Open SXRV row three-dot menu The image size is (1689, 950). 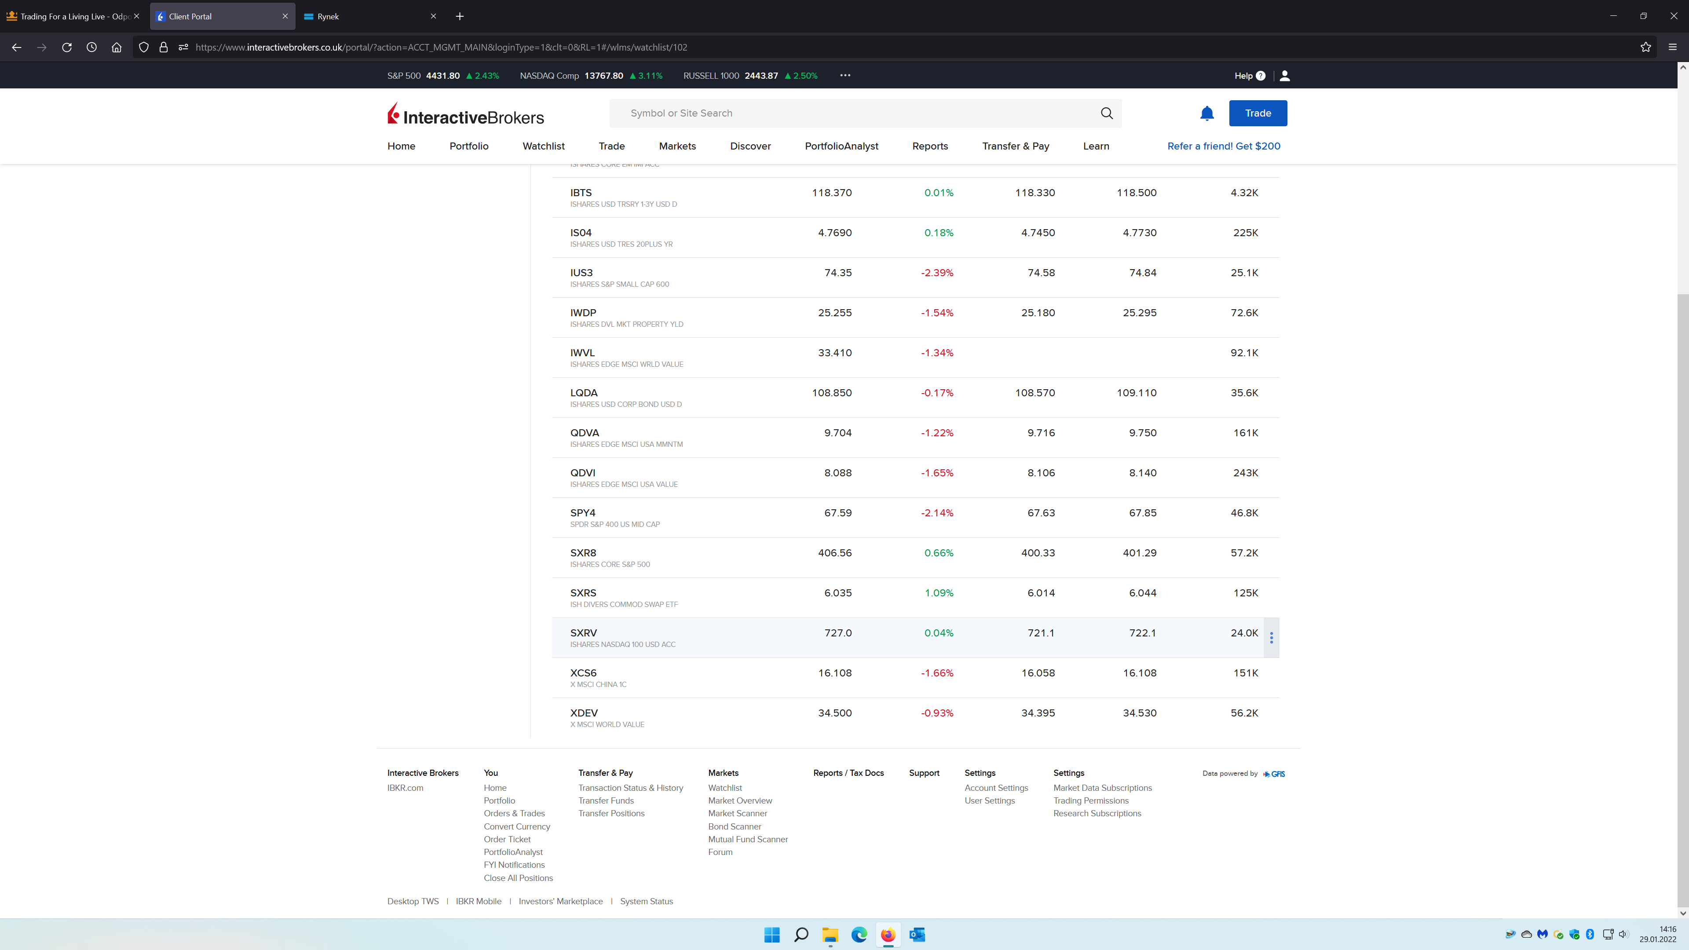click(1271, 638)
